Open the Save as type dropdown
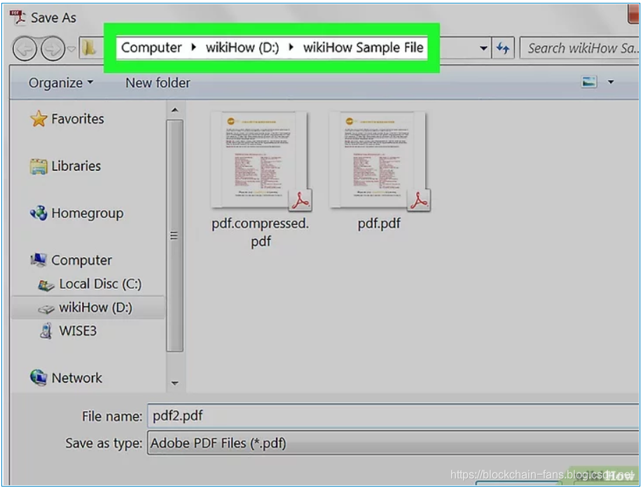 [393, 443]
